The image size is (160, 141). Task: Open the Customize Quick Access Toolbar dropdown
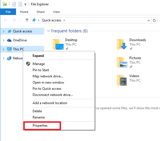pos(25,5)
